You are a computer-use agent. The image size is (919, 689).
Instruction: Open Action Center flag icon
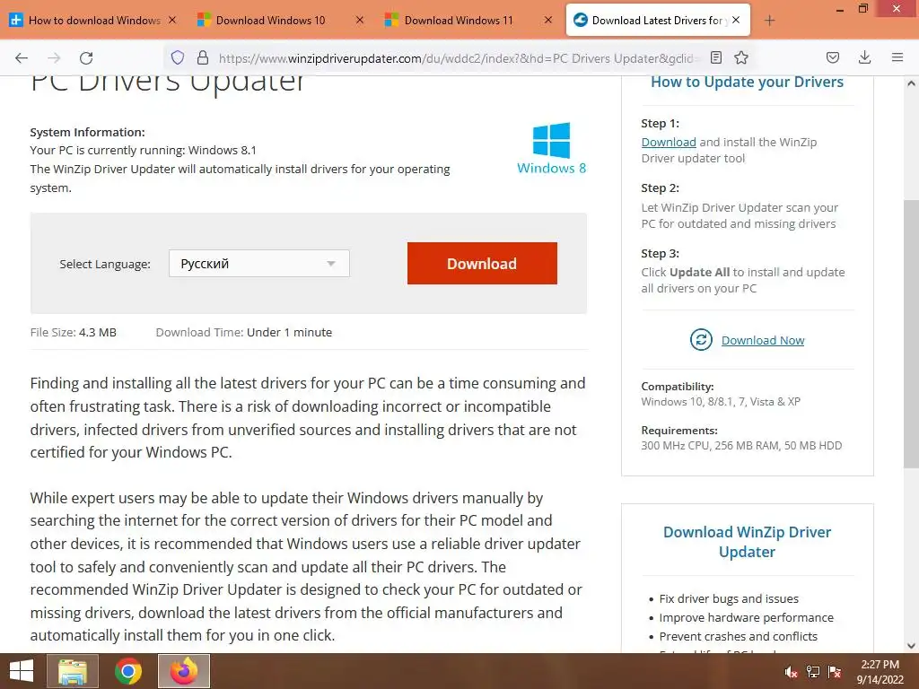coord(835,673)
